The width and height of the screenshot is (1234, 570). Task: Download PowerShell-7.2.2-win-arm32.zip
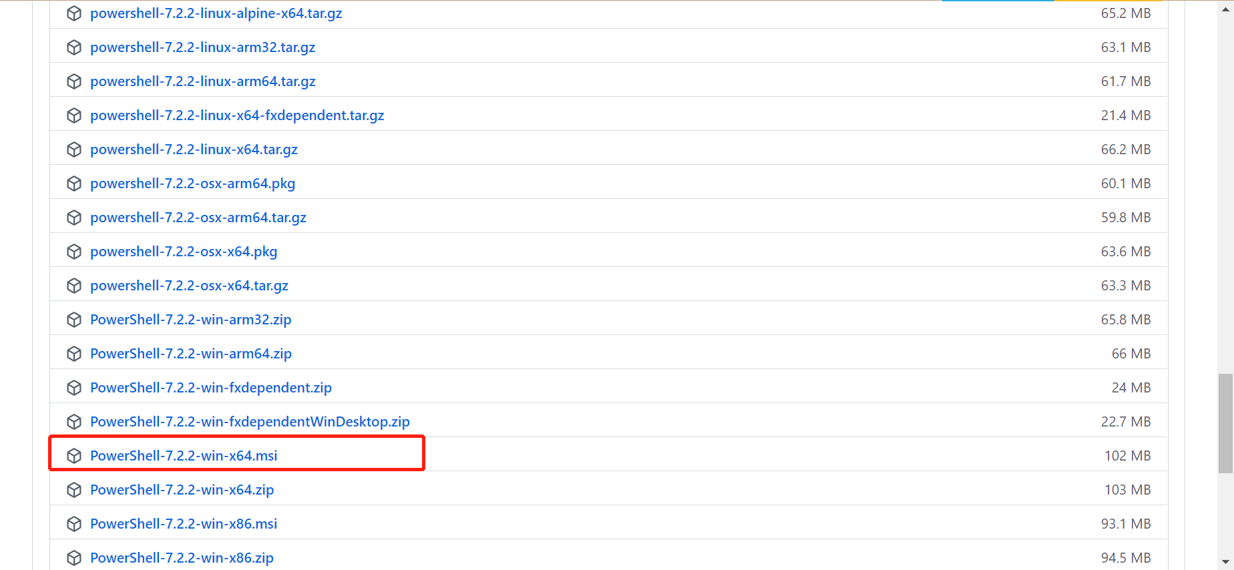tap(191, 320)
